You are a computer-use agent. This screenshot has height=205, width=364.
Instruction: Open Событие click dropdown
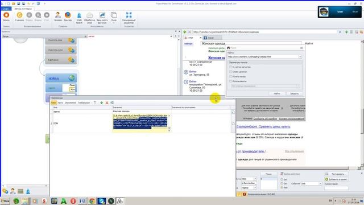[320, 183]
